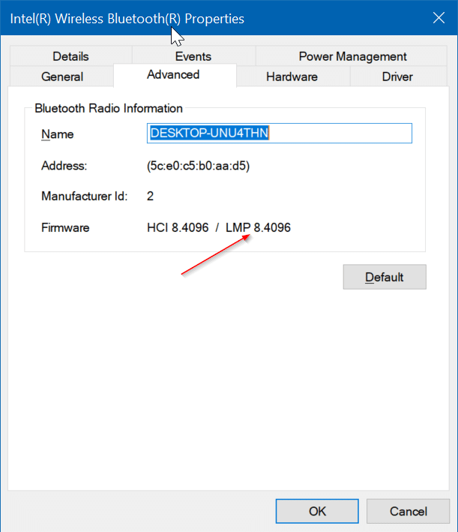Switch to the Details tab

pyautogui.click(x=71, y=56)
